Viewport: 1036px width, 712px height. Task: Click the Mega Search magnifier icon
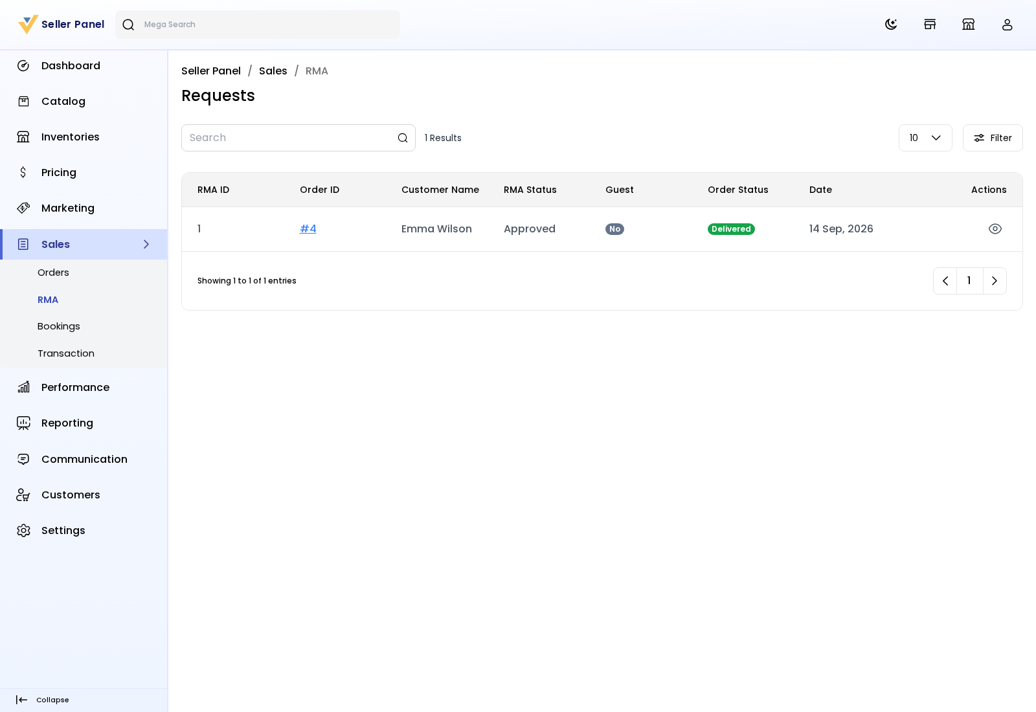[x=128, y=25]
